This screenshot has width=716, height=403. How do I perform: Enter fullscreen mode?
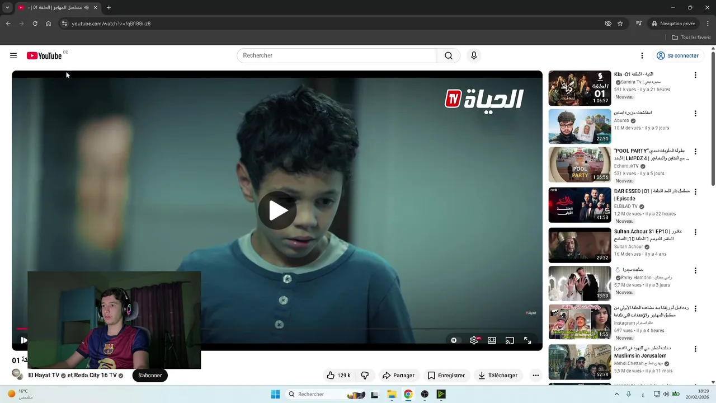pos(527,340)
